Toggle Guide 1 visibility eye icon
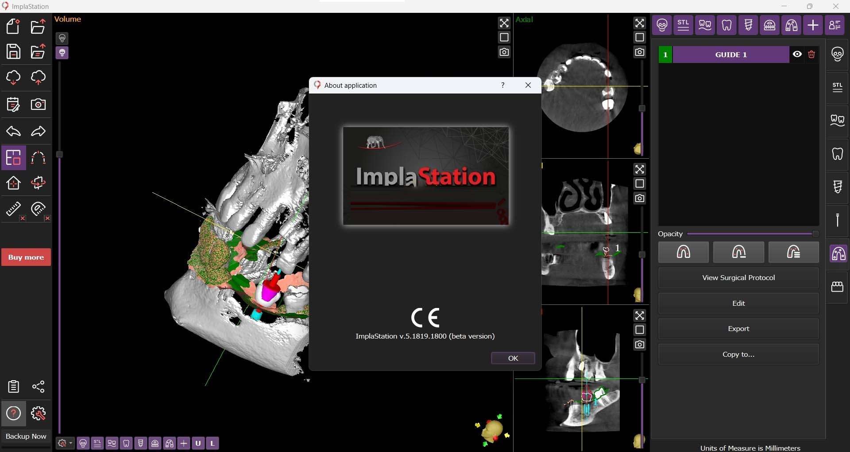 [x=797, y=55]
